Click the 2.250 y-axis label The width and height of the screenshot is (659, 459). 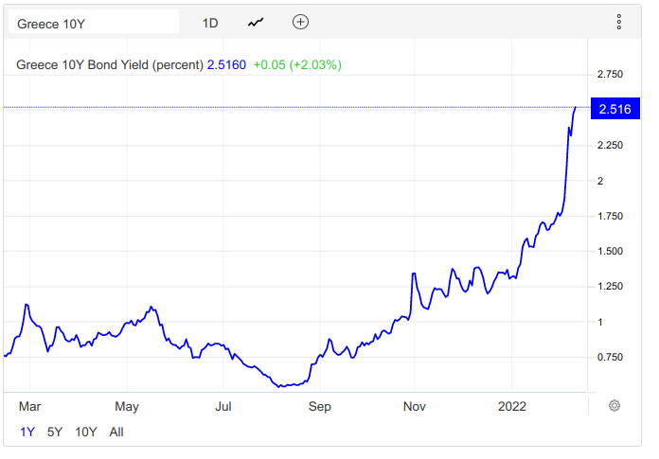[x=611, y=146]
